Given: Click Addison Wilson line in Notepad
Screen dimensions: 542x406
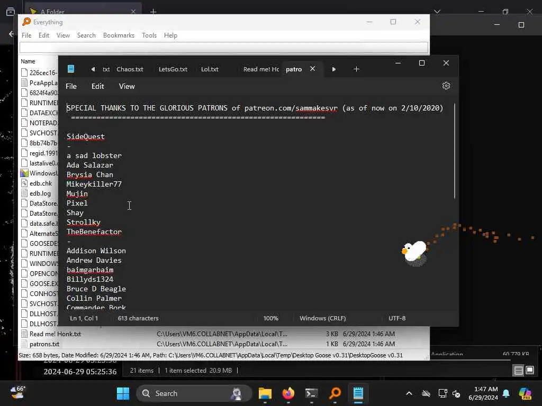Looking at the screenshot, I should click(x=96, y=251).
